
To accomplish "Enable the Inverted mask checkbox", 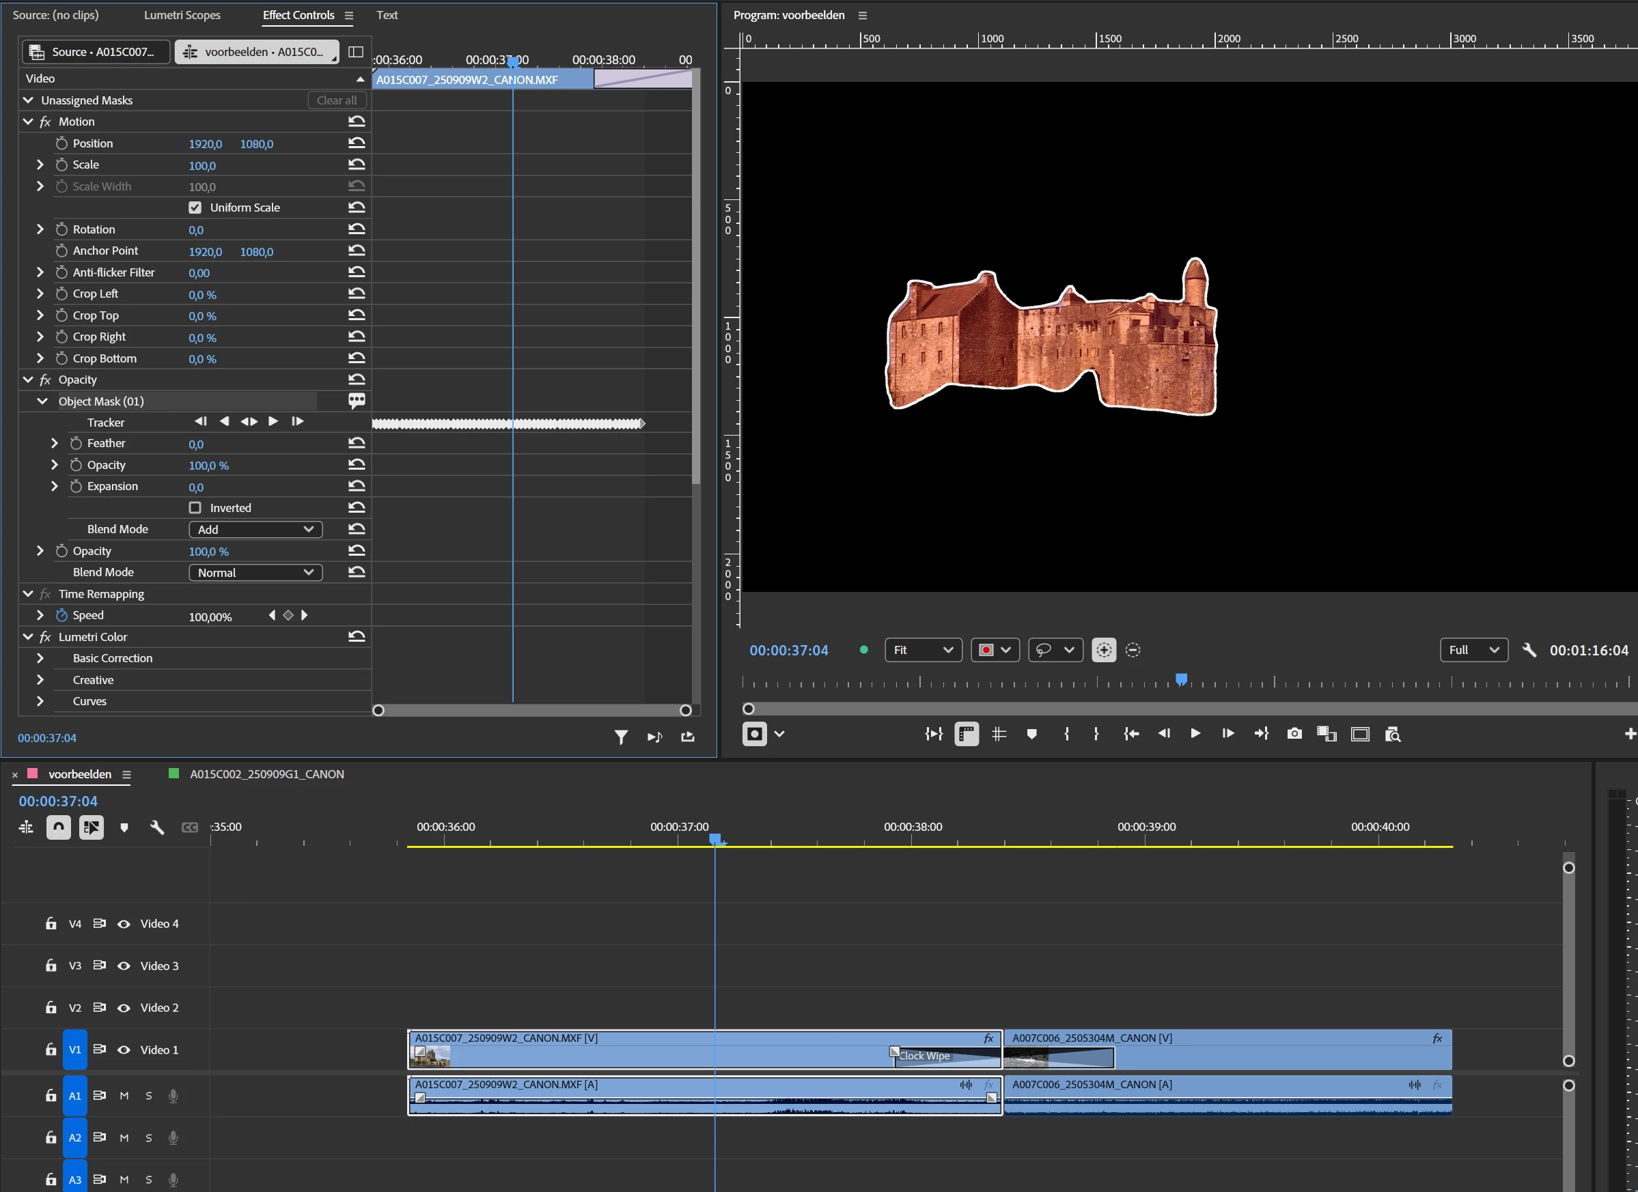I will (x=195, y=507).
